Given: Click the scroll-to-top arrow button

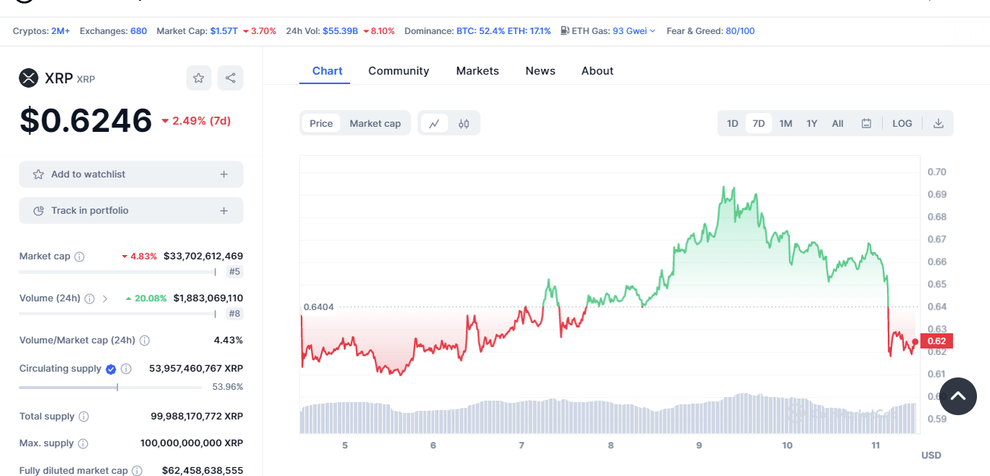Looking at the screenshot, I should coord(958,396).
